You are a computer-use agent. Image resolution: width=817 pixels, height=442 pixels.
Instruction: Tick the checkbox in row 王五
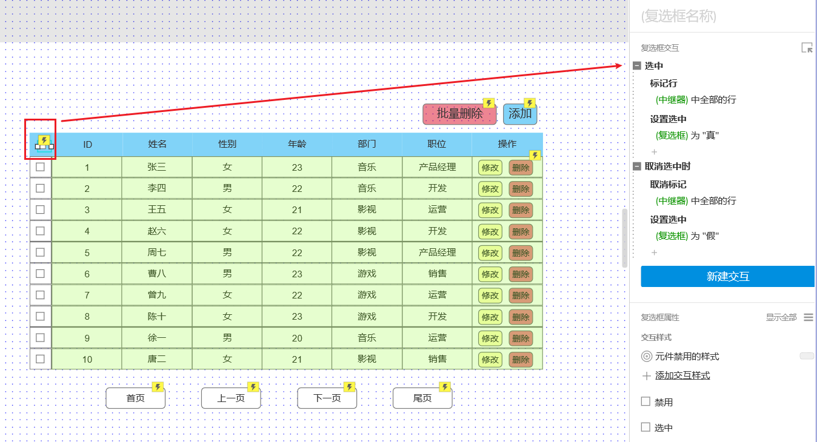coord(40,209)
